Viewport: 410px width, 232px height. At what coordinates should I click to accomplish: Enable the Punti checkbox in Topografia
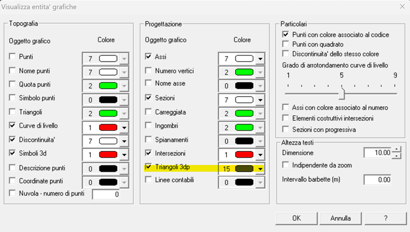13,57
